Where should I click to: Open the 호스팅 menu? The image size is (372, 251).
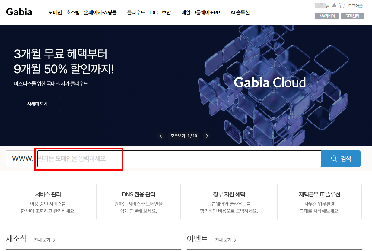[x=73, y=13]
